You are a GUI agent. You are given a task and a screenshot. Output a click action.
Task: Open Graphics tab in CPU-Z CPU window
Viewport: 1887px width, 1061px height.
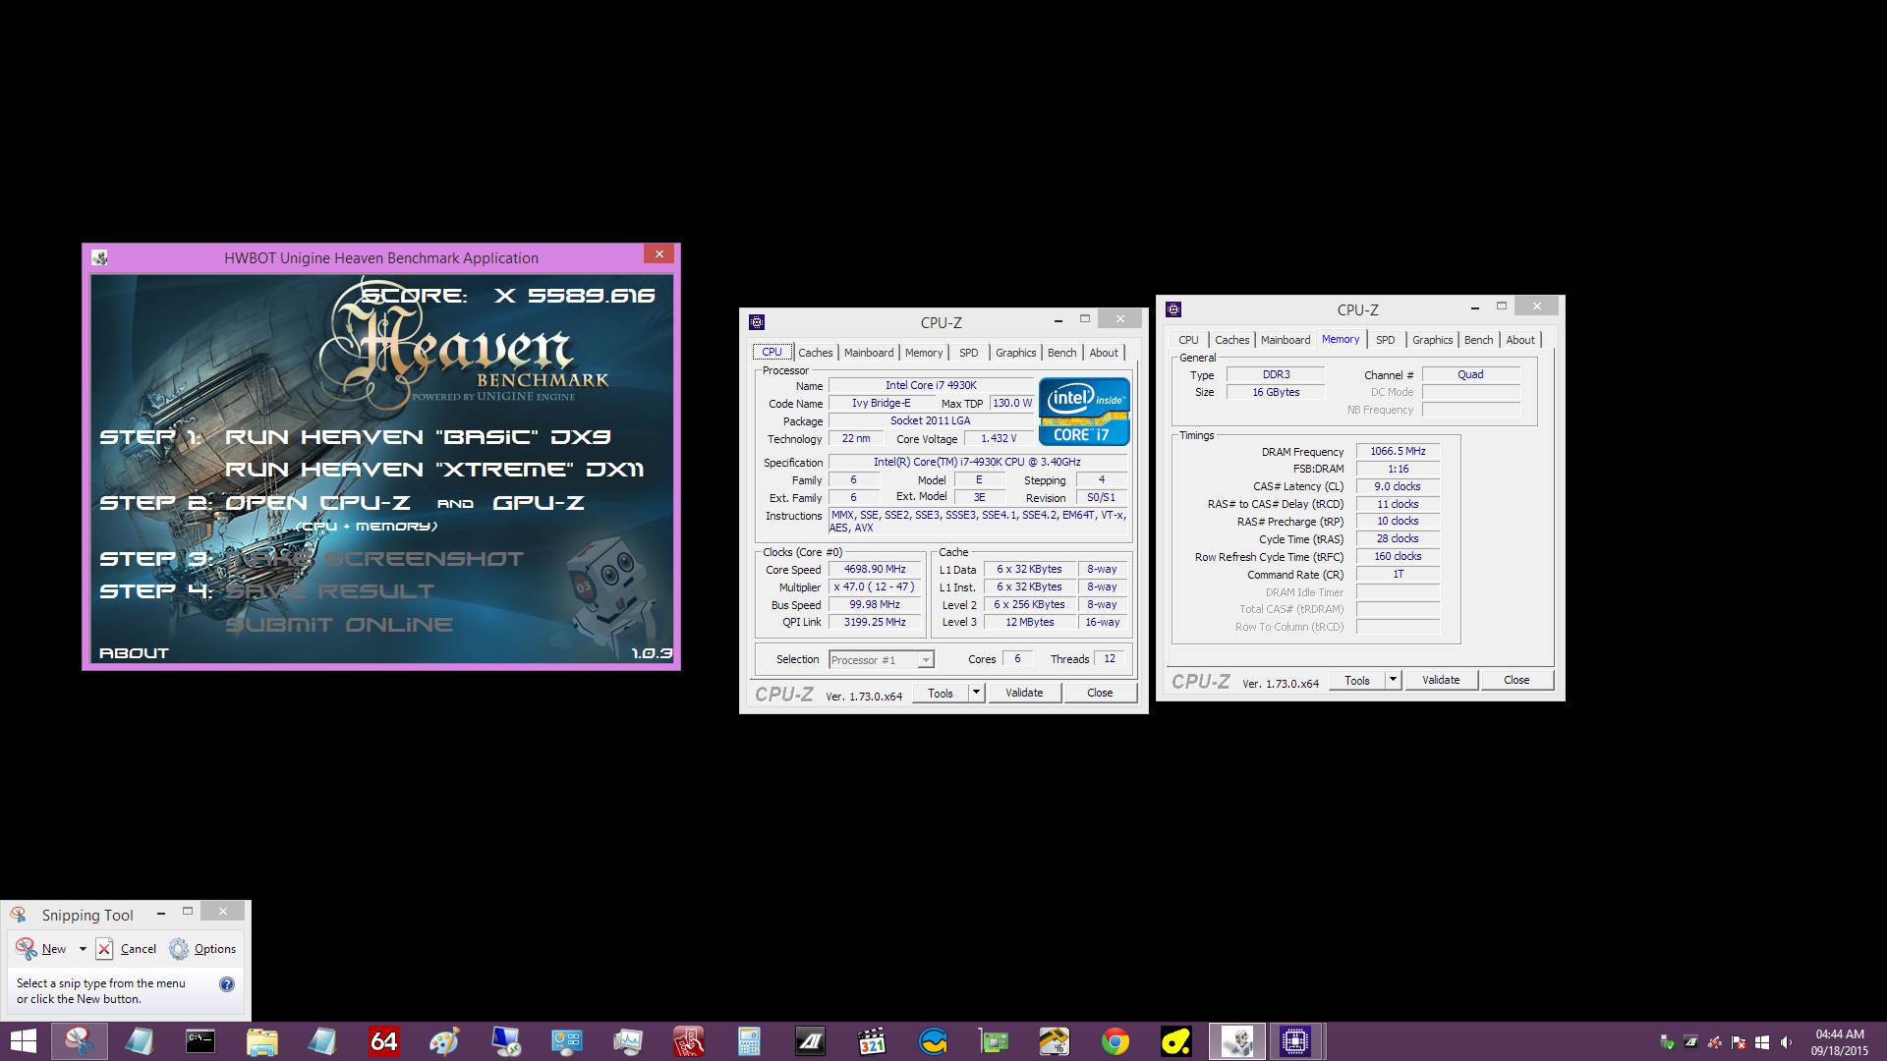[x=1015, y=353]
